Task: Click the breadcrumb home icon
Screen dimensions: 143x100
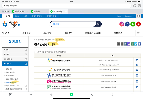Action: click(x=35, y=40)
